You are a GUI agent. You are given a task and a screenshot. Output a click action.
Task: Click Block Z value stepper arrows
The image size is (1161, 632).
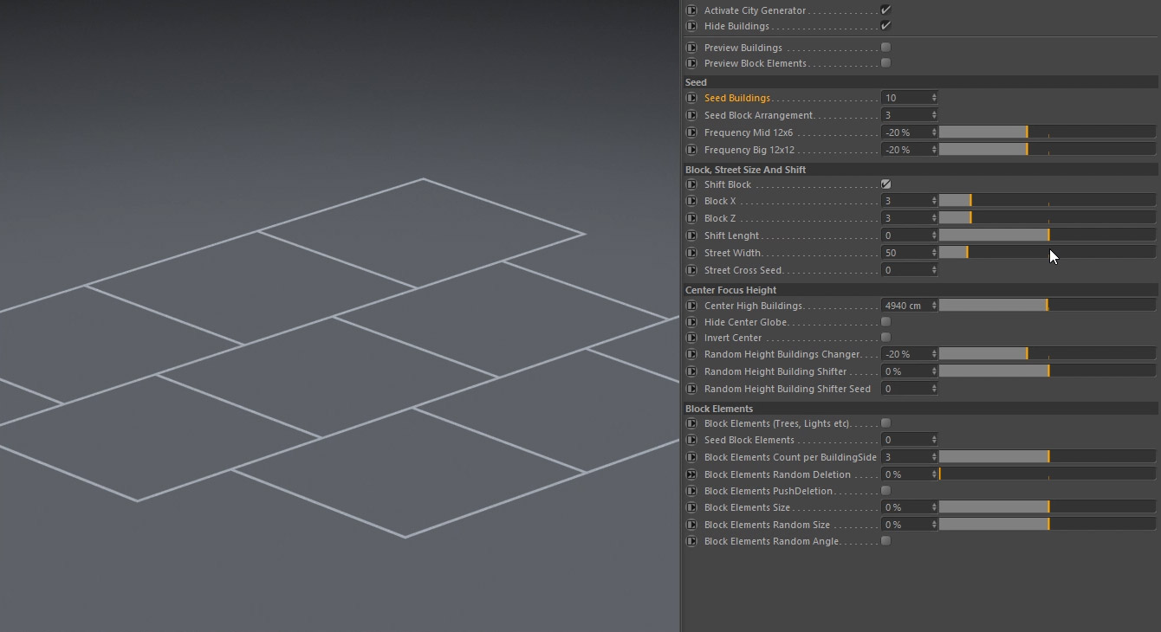(934, 218)
